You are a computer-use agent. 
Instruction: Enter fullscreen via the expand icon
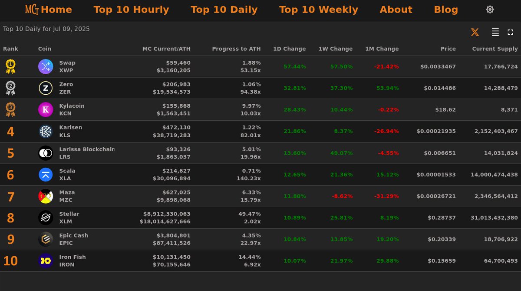pos(511,32)
